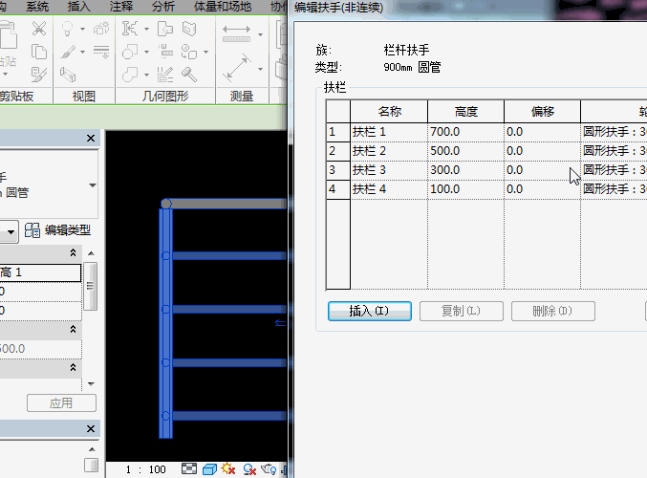Open the Cut Geometry dropdown arrow
Viewport: 647px width, 478px height.
pyautogui.click(x=146, y=52)
